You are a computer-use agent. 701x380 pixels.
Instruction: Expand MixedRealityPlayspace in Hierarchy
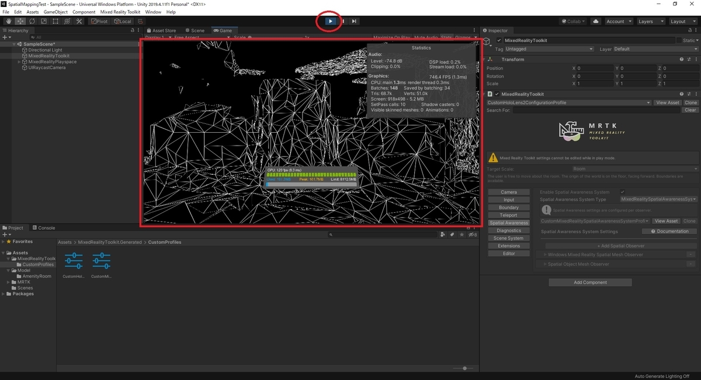(19, 61)
